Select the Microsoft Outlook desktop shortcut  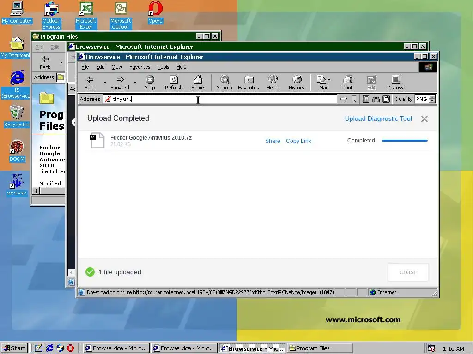coord(121,15)
